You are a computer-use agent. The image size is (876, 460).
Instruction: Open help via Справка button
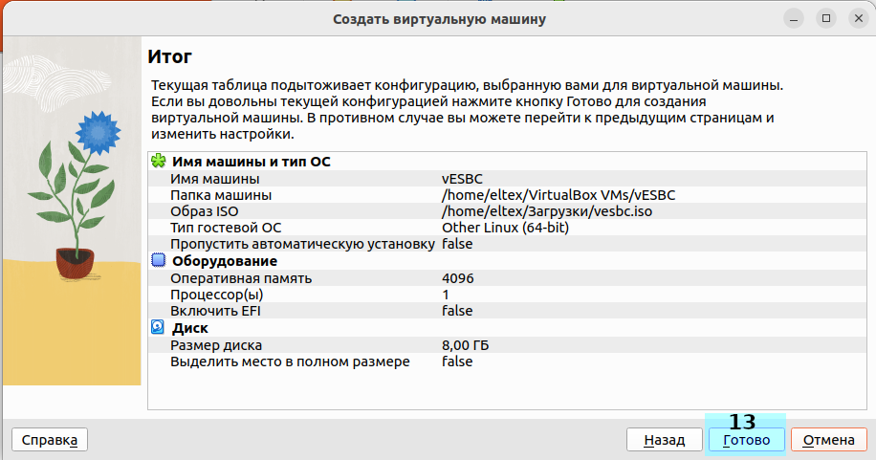tap(49, 440)
